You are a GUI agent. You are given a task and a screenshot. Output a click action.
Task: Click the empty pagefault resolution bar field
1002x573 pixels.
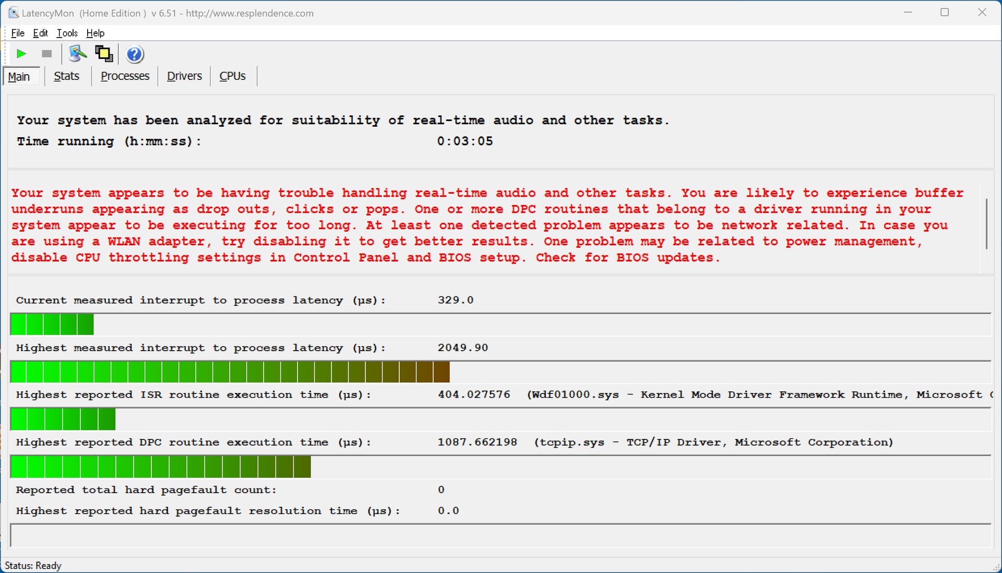pyautogui.click(x=500, y=535)
